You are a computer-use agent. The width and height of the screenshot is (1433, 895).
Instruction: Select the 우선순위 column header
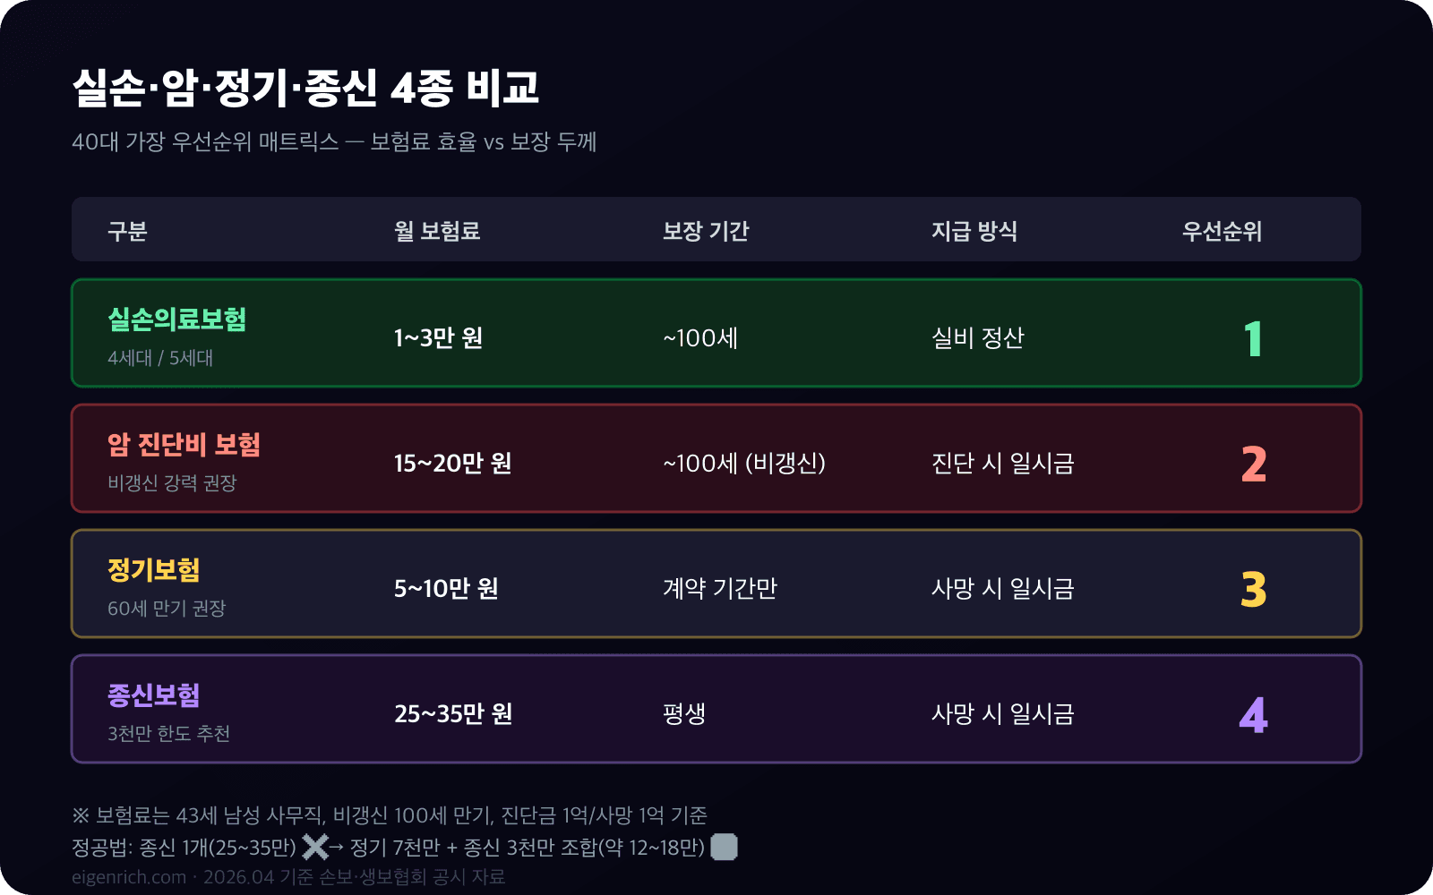pos(1222,231)
